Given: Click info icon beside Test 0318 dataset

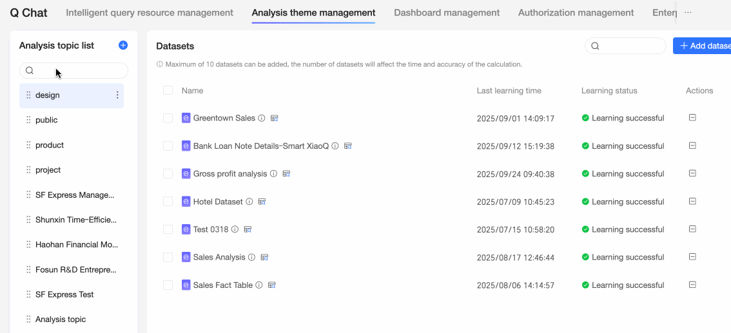Looking at the screenshot, I should point(235,229).
